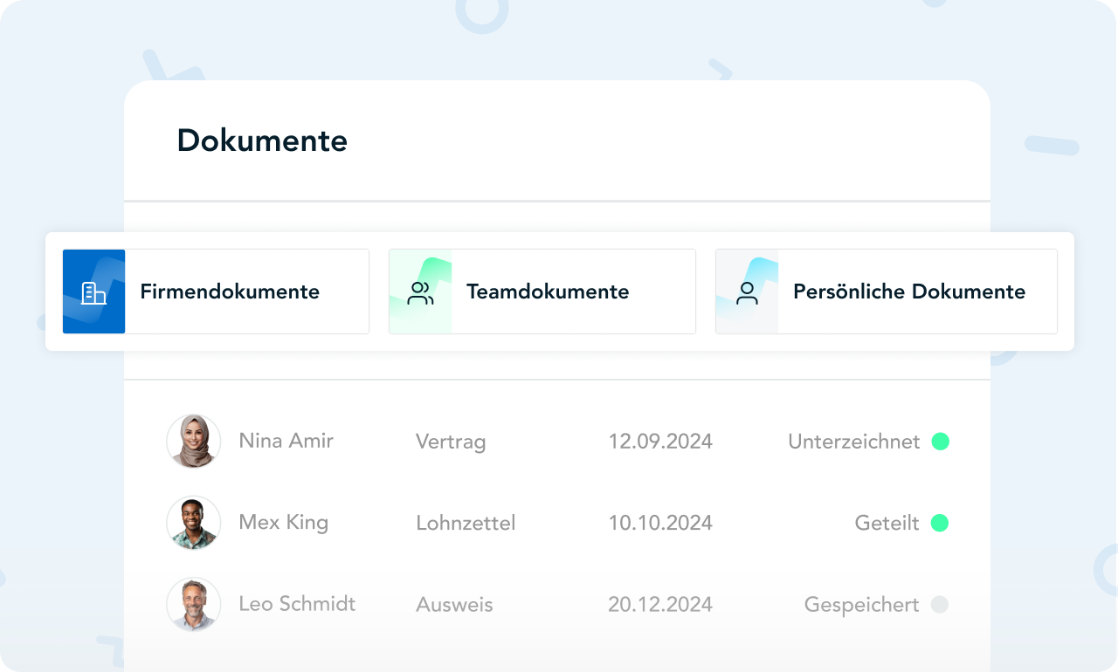Click the Vertrag document type

(x=451, y=442)
